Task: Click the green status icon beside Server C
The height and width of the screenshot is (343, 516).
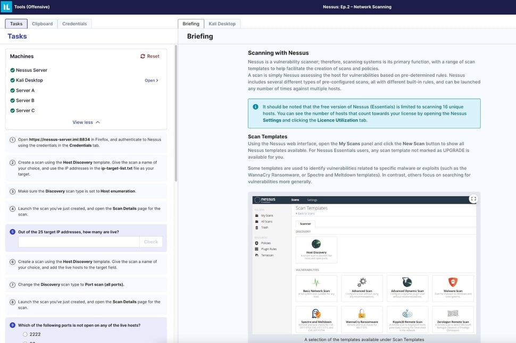Action: click(13, 110)
